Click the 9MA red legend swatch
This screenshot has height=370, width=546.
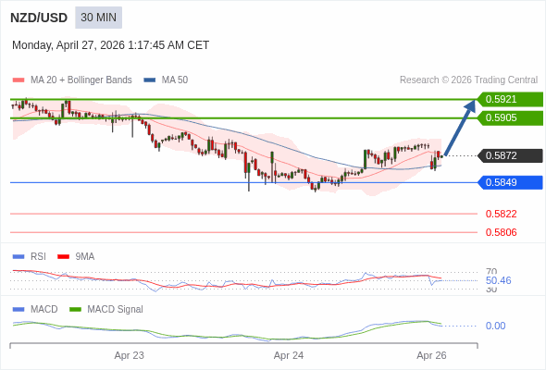tap(63, 257)
